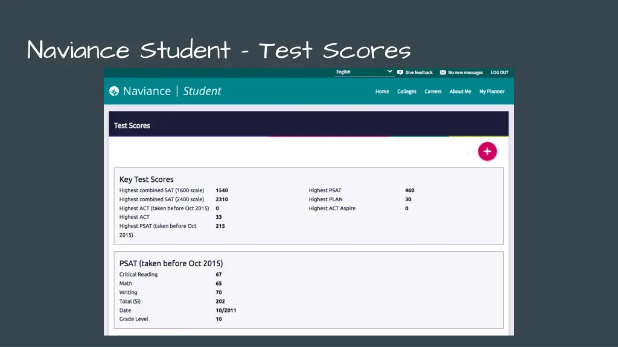Viewport: 618px width, 347px height.
Task: Open the Home menu
Action: (x=382, y=92)
